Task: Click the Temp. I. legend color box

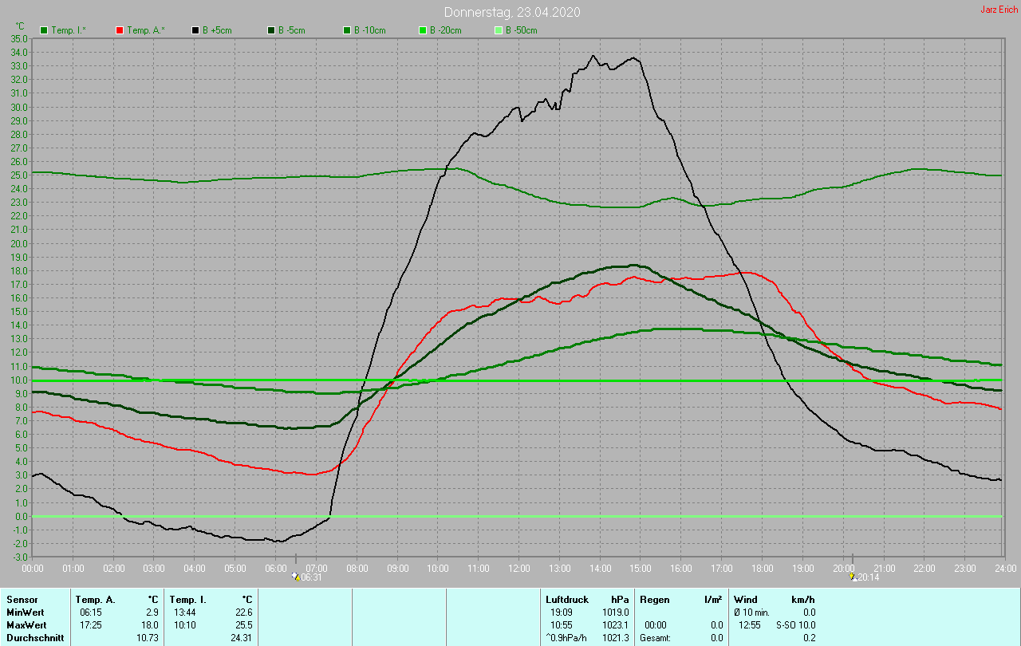Action: (44, 30)
